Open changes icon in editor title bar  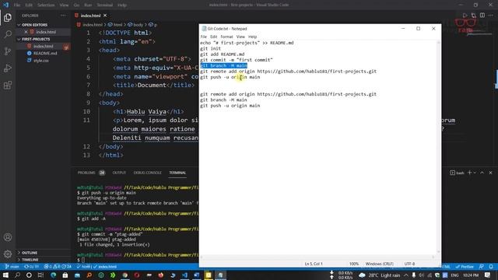click(474, 16)
